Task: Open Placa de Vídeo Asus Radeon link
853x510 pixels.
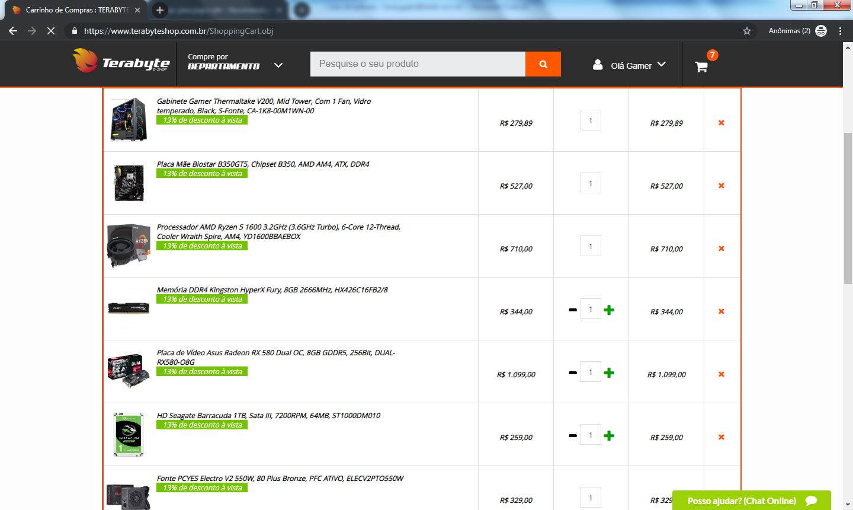Action: 276,357
